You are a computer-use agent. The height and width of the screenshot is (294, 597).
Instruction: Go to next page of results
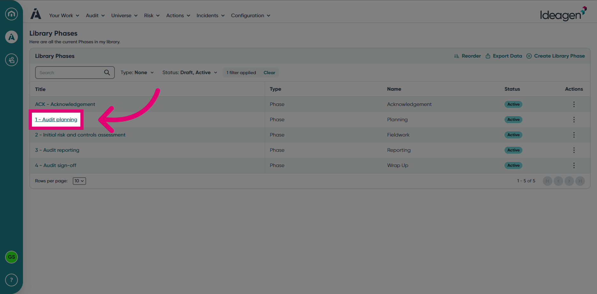click(569, 181)
